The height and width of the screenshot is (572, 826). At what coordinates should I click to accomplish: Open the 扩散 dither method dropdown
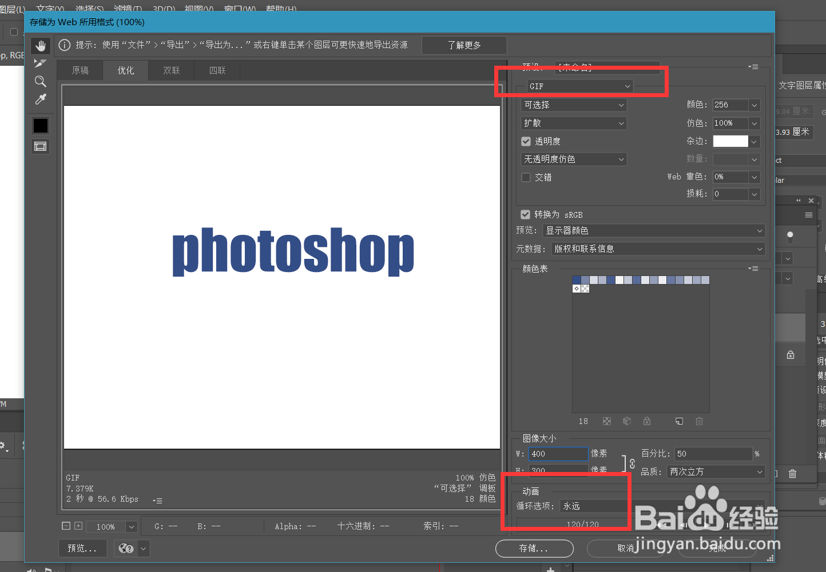point(574,123)
